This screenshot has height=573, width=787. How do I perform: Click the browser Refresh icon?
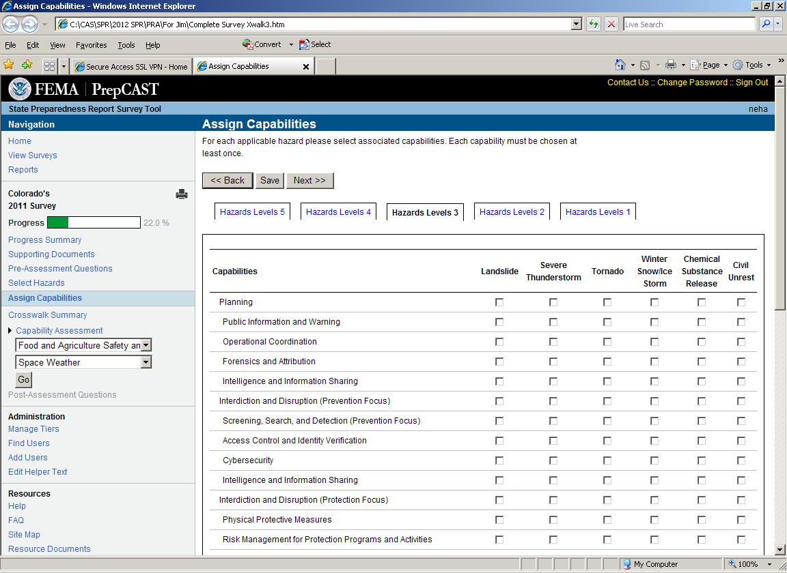(594, 25)
